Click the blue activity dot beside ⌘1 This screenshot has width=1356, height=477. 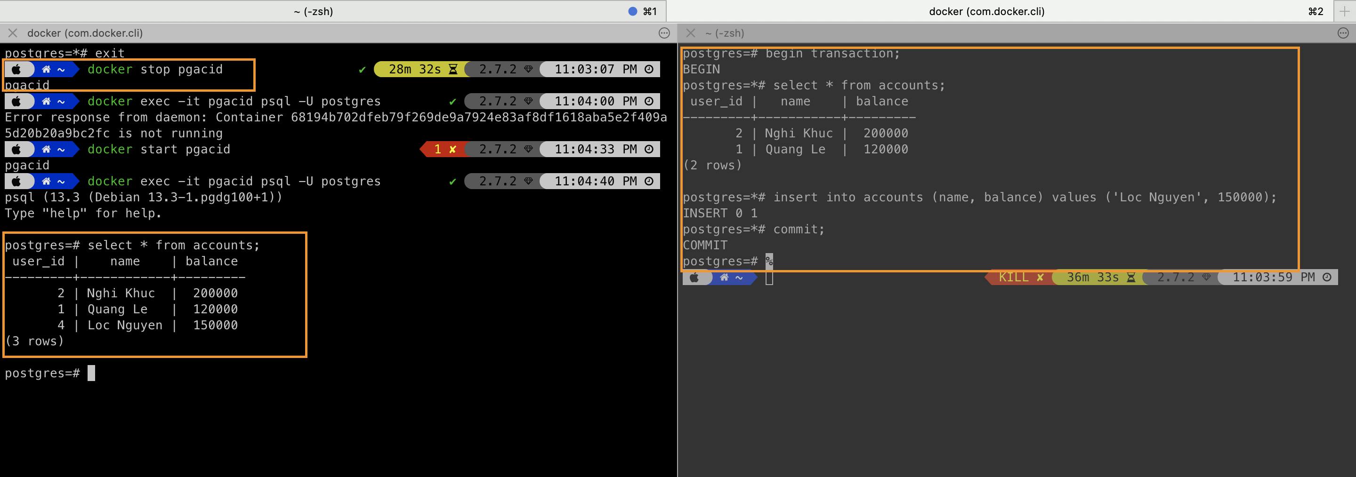click(x=633, y=11)
